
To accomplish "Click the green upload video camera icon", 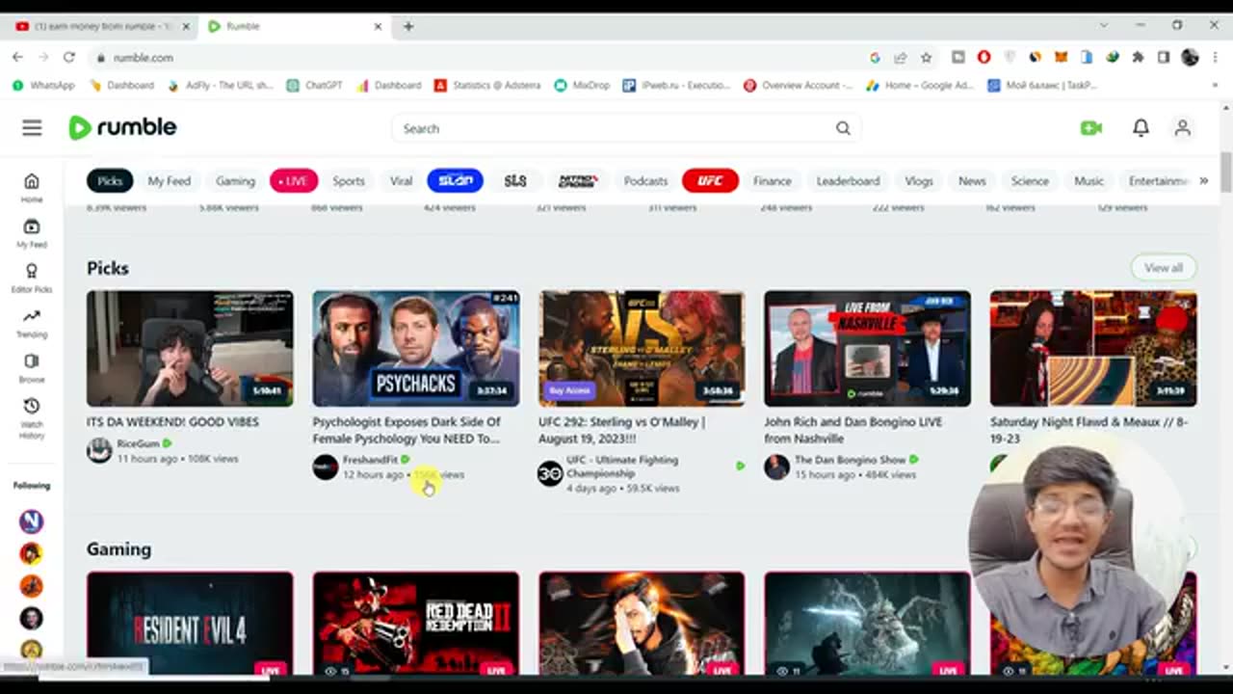I will click(1090, 127).
